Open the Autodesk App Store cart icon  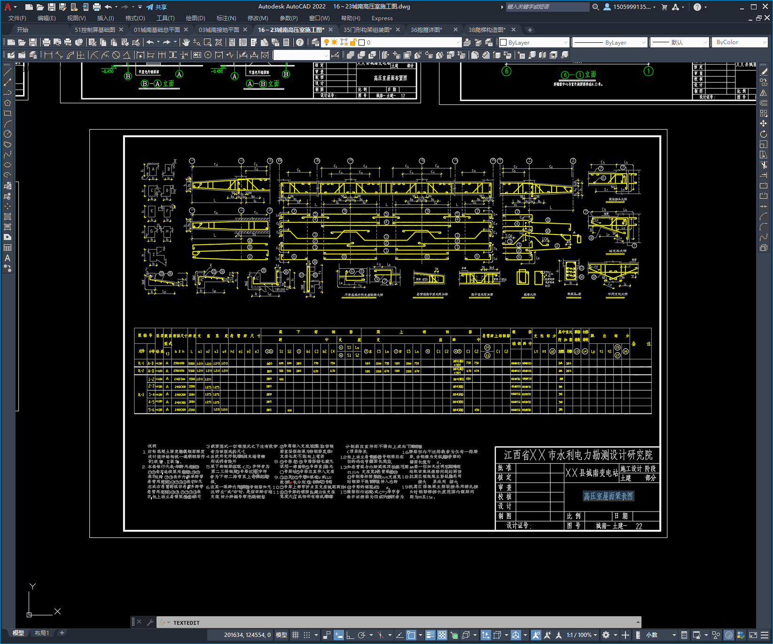click(664, 7)
